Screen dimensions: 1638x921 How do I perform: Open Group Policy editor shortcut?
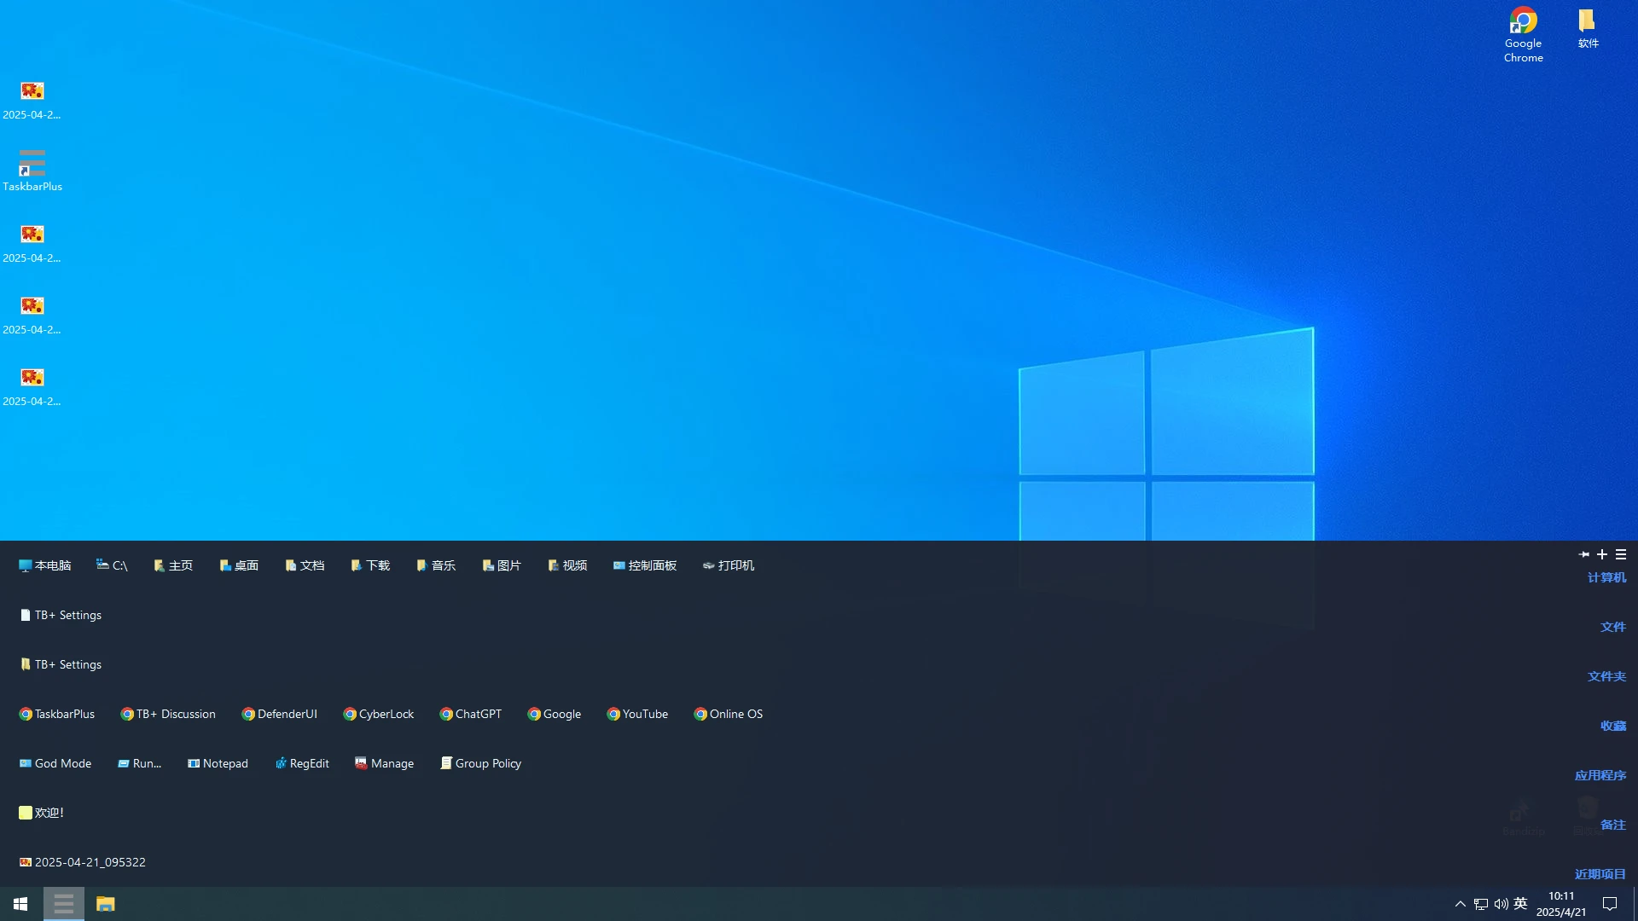pyautogui.click(x=480, y=763)
